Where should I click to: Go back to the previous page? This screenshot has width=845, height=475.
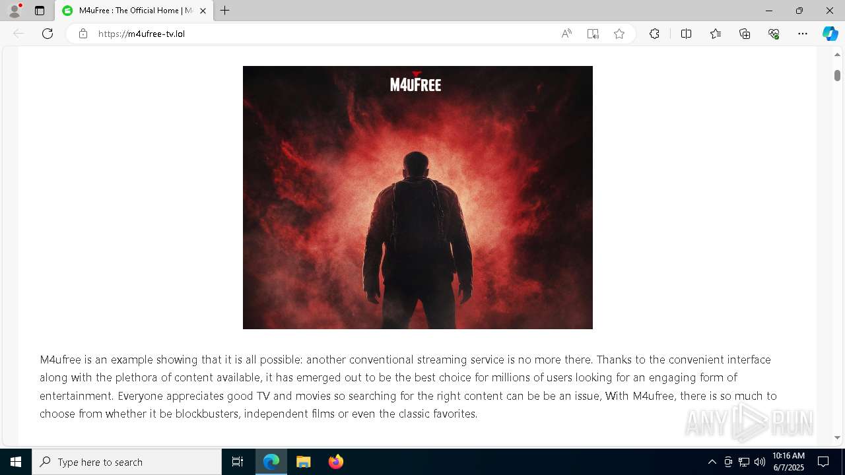[18, 34]
